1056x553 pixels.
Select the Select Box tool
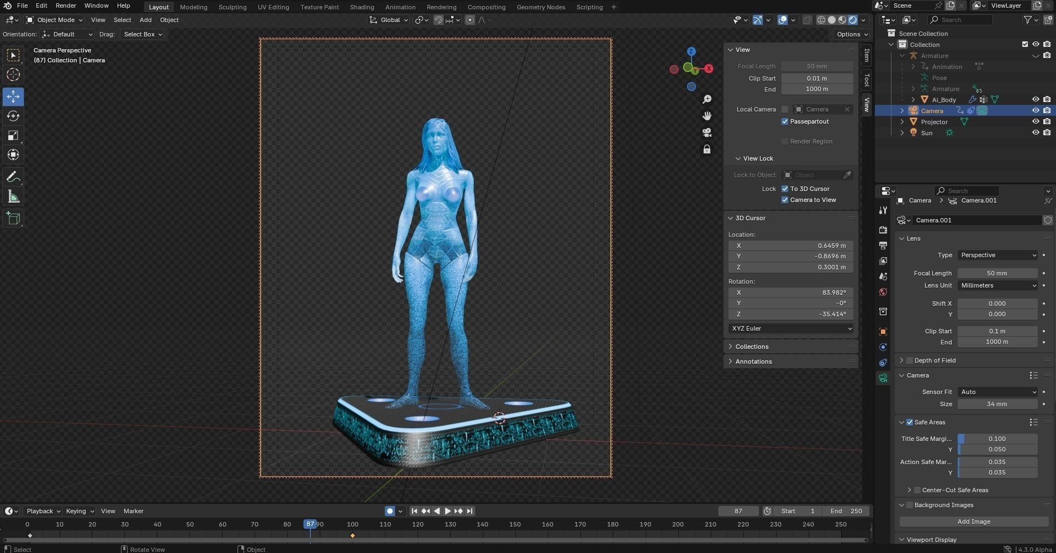[13, 55]
